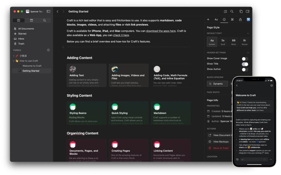281x175 pixels.
Task: Click the Author person icon
Action: [x=209, y=121]
